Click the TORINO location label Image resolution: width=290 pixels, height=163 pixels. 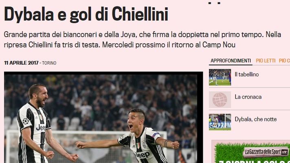49,63
